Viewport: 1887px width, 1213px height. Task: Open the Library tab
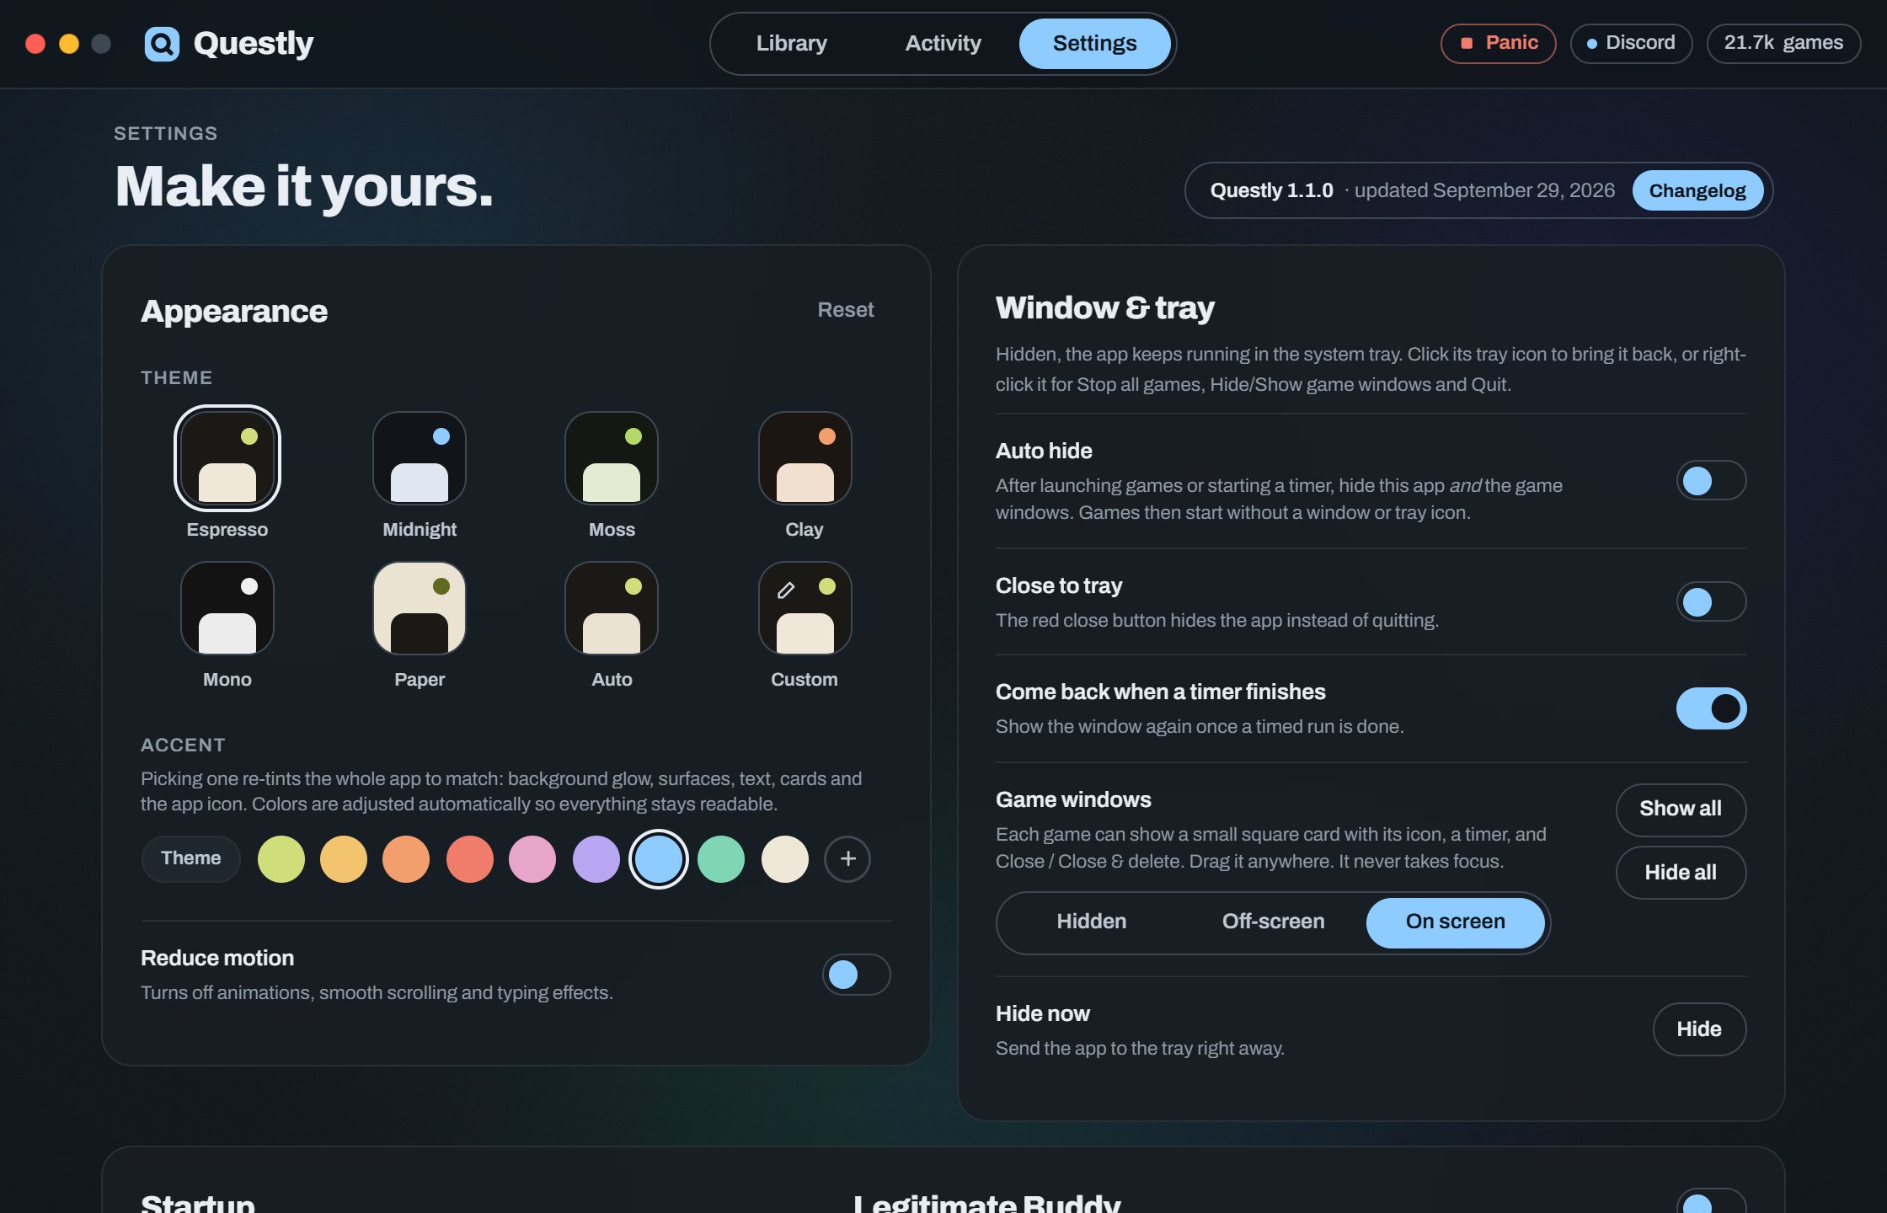coord(792,44)
